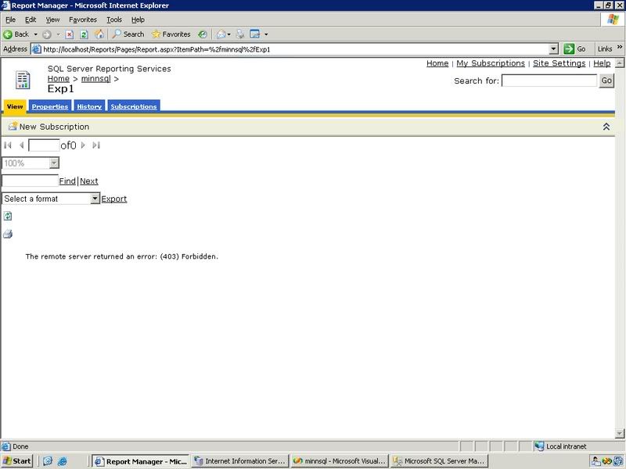This screenshot has width=626, height=469.
Task: Open the Back button history dropdown arrow
Action: (35, 34)
